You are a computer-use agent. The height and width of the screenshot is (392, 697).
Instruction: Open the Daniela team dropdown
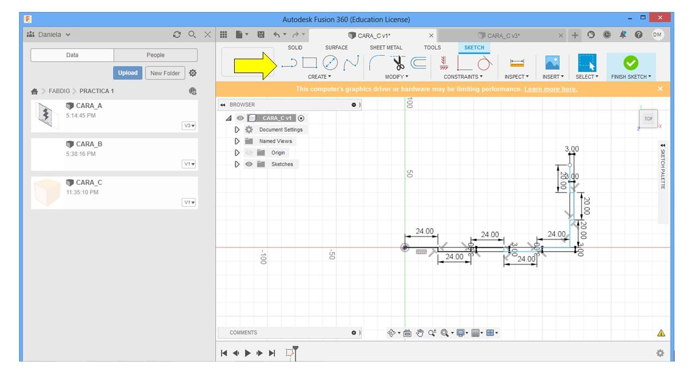[x=48, y=35]
